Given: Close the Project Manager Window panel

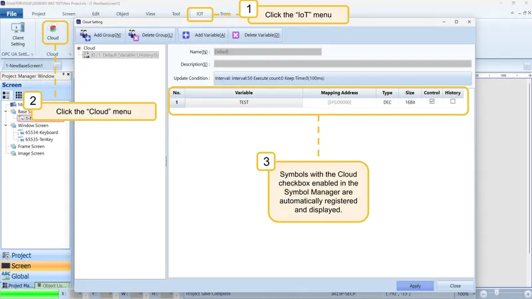Looking at the screenshot, I should coord(68,74).
